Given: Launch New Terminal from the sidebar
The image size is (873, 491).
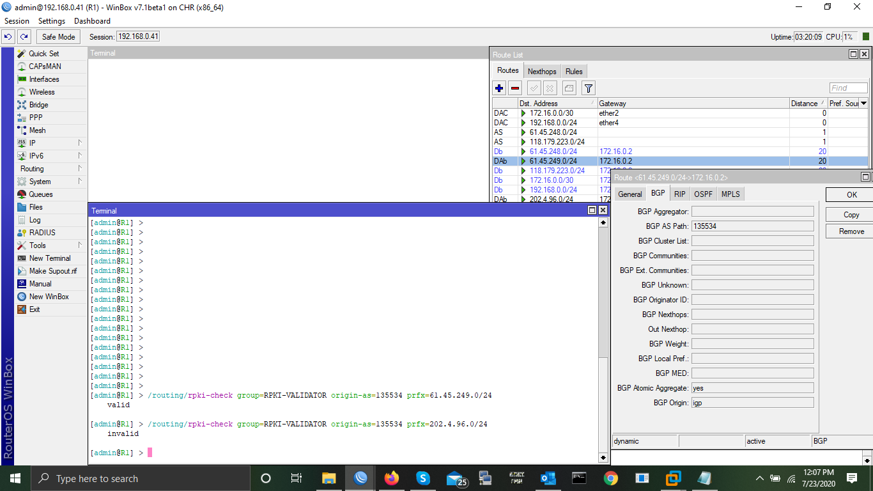Looking at the screenshot, I should tap(50, 258).
